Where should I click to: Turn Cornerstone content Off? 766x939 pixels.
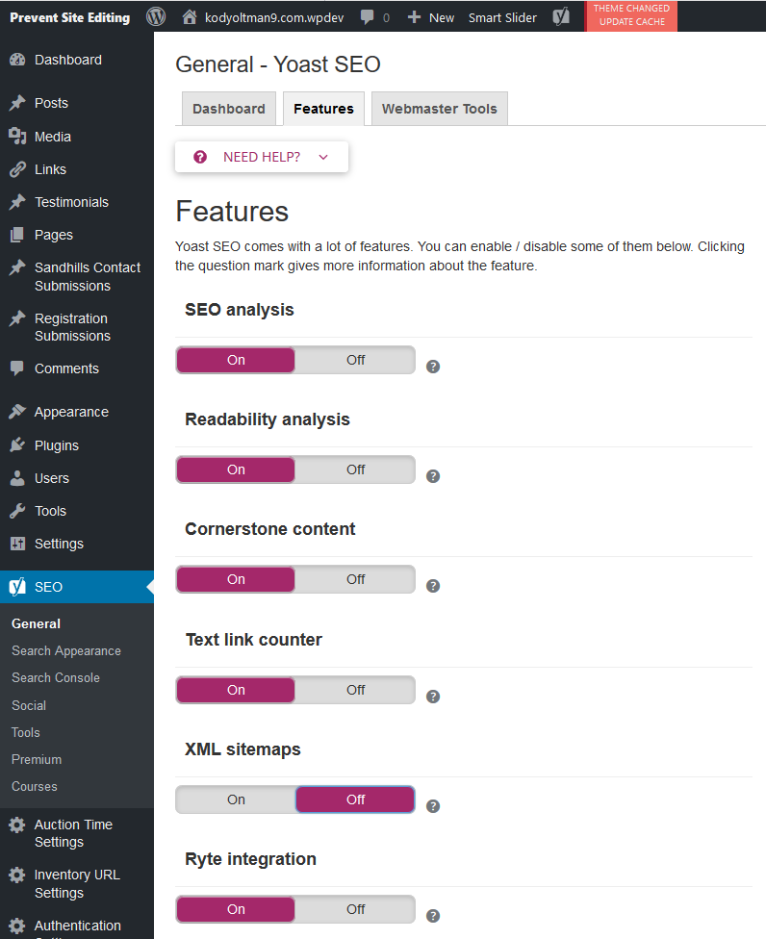tap(355, 579)
